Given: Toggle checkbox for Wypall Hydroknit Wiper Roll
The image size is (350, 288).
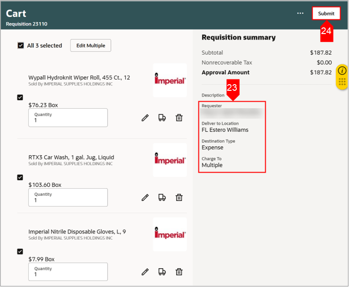Looking at the screenshot, I should [20, 97].
